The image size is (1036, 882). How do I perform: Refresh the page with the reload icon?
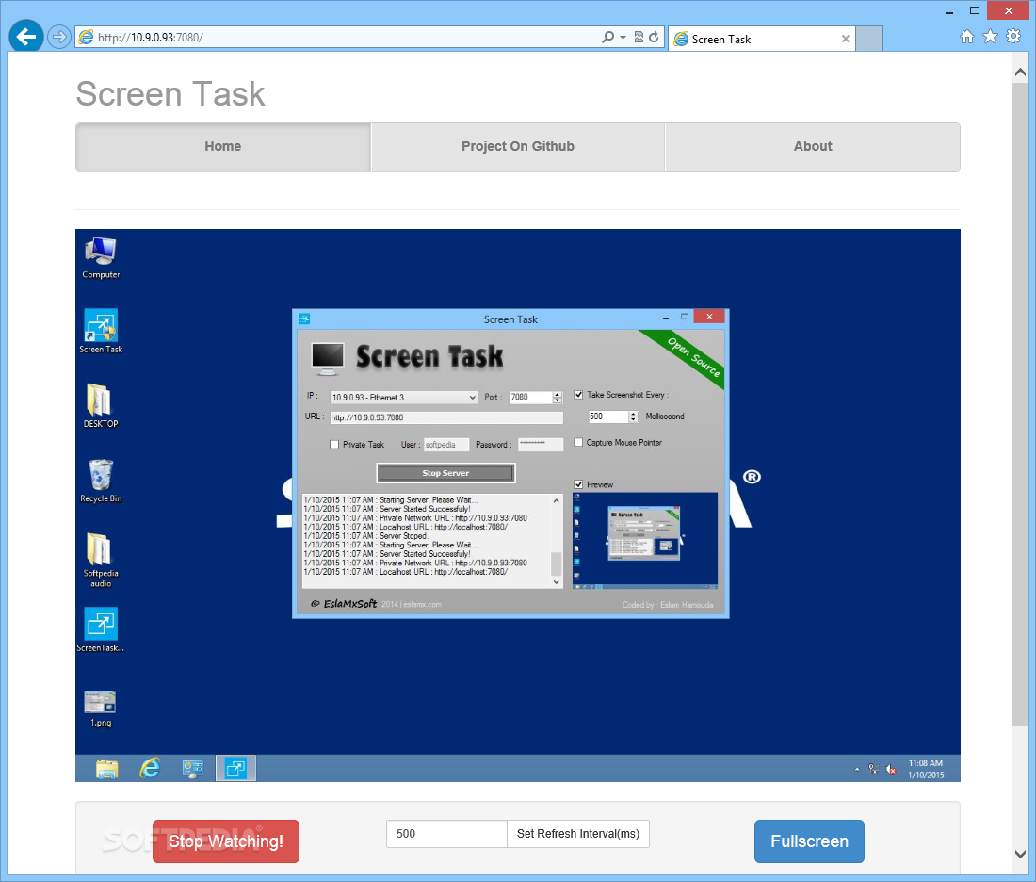click(654, 37)
